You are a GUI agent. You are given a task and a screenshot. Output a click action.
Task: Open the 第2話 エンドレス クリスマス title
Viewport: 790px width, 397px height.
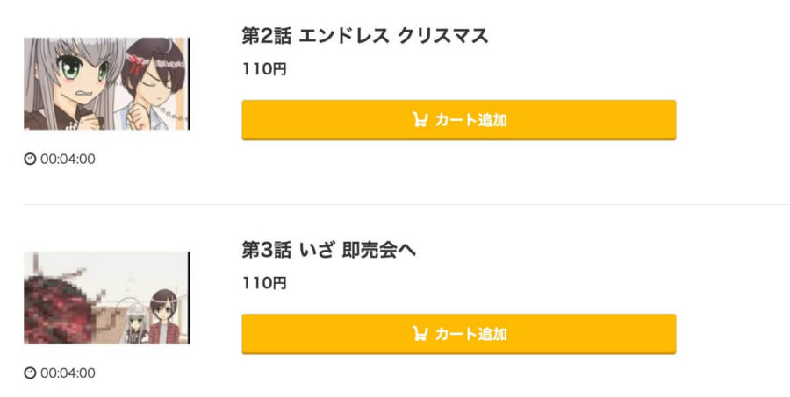pos(365,36)
